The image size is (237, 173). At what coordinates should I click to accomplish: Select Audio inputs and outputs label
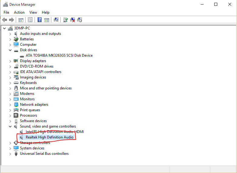click(40, 34)
